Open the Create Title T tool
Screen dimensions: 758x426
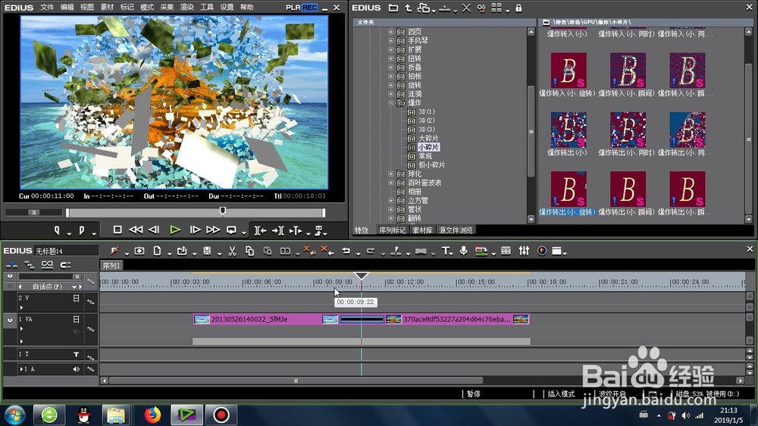445,251
